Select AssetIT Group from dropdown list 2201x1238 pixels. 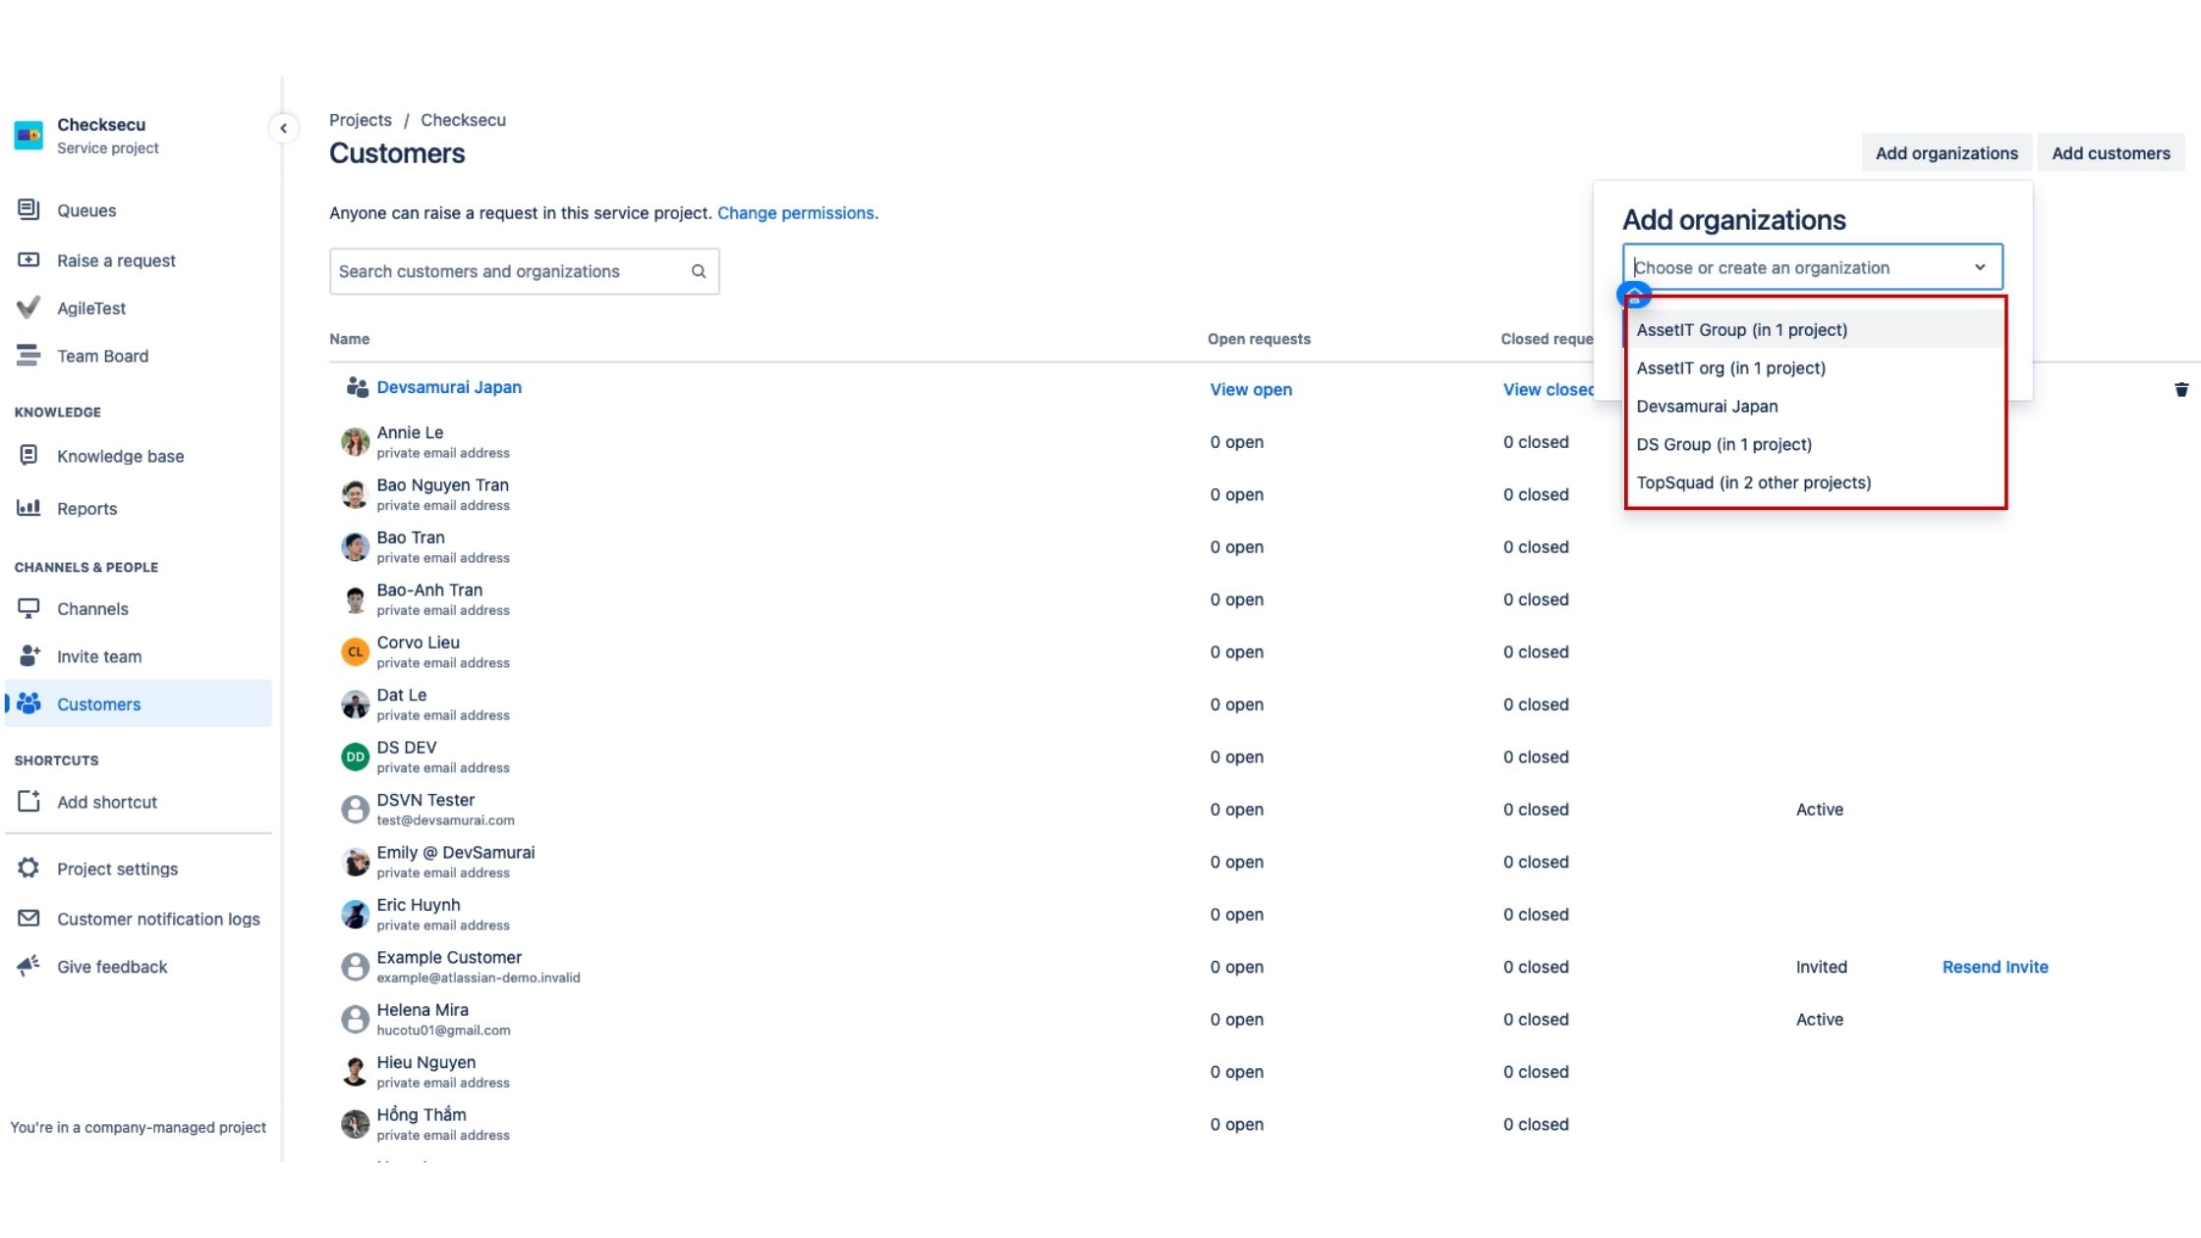[1741, 330]
